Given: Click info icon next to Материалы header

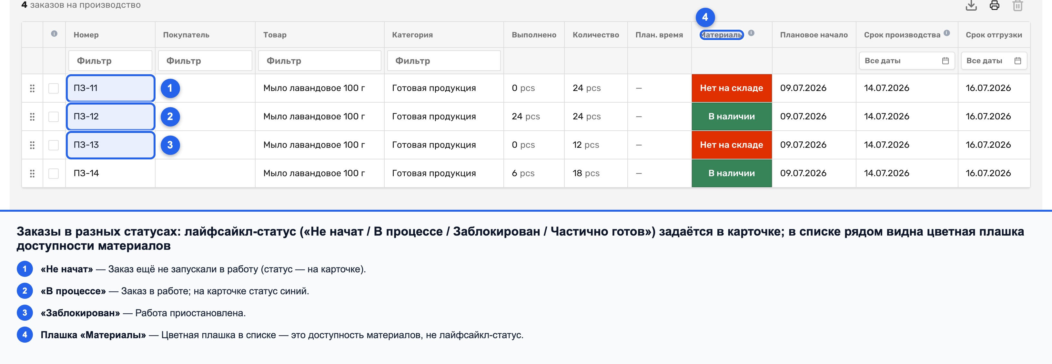Looking at the screenshot, I should pyautogui.click(x=751, y=33).
